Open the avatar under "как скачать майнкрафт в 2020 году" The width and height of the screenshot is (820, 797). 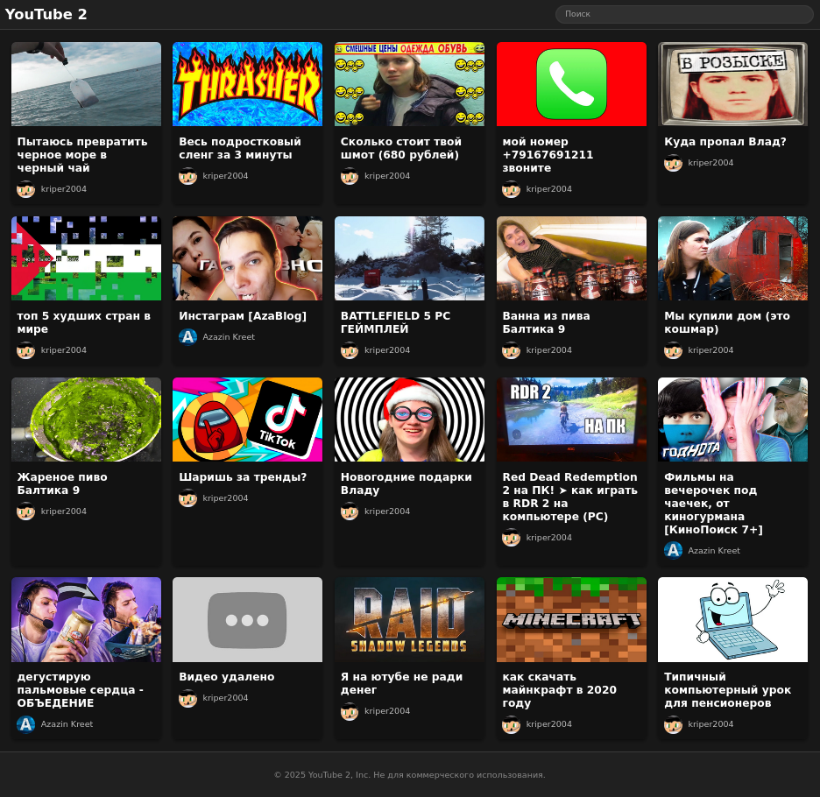(512, 724)
